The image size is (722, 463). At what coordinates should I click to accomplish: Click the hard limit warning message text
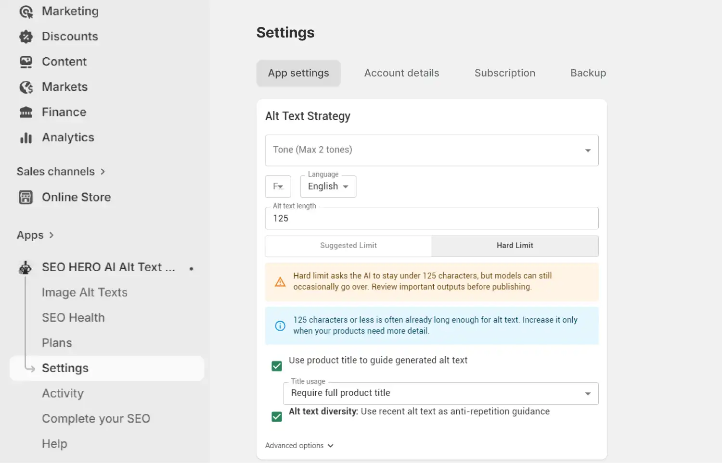coord(423,281)
